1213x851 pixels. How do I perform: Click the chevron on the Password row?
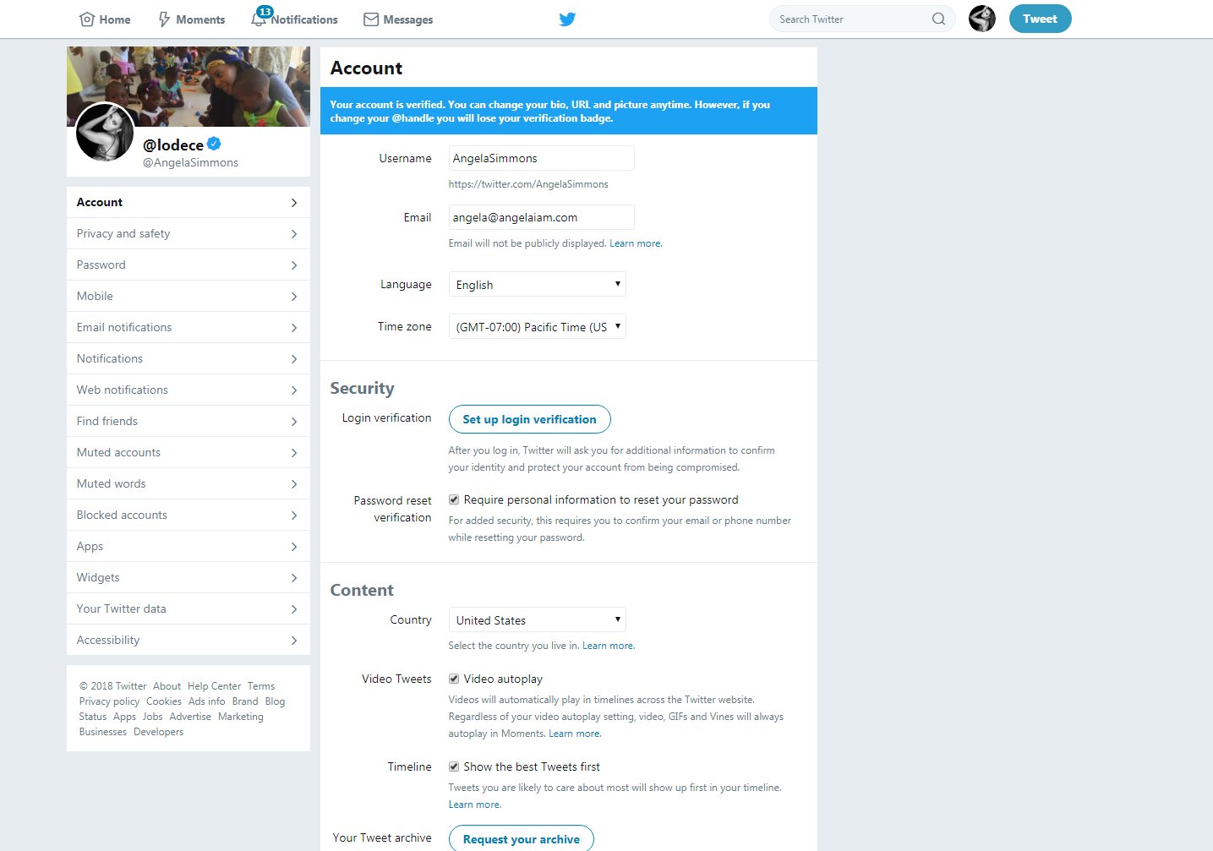coord(294,265)
